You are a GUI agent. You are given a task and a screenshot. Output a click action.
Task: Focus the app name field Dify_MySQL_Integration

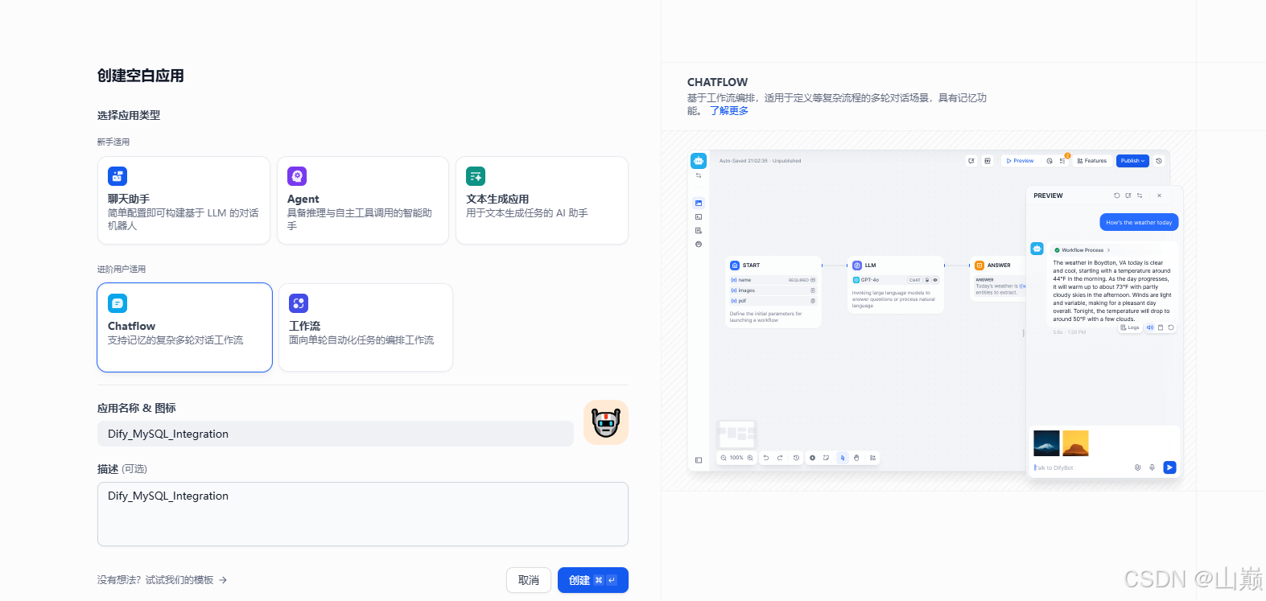point(336,434)
